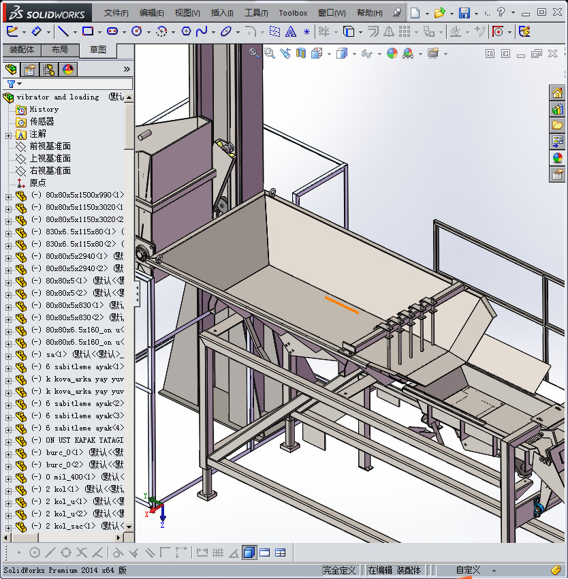Click the 自定义 units status button
Viewport: 568px width, 579px height.
click(x=468, y=570)
